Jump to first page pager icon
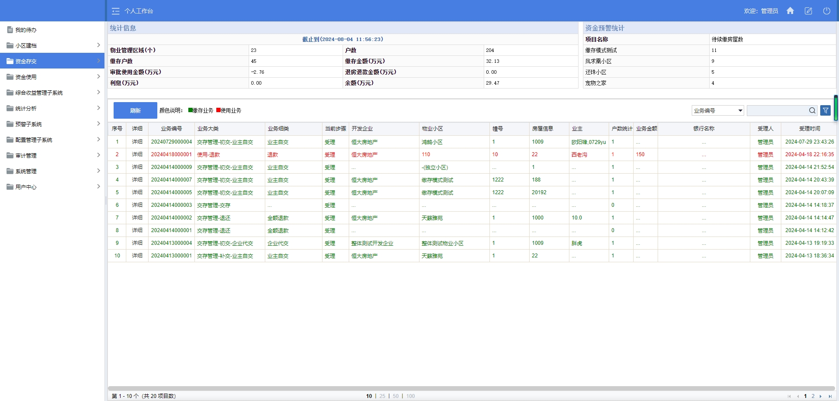This screenshot has width=839, height=401. coord(789,396)
